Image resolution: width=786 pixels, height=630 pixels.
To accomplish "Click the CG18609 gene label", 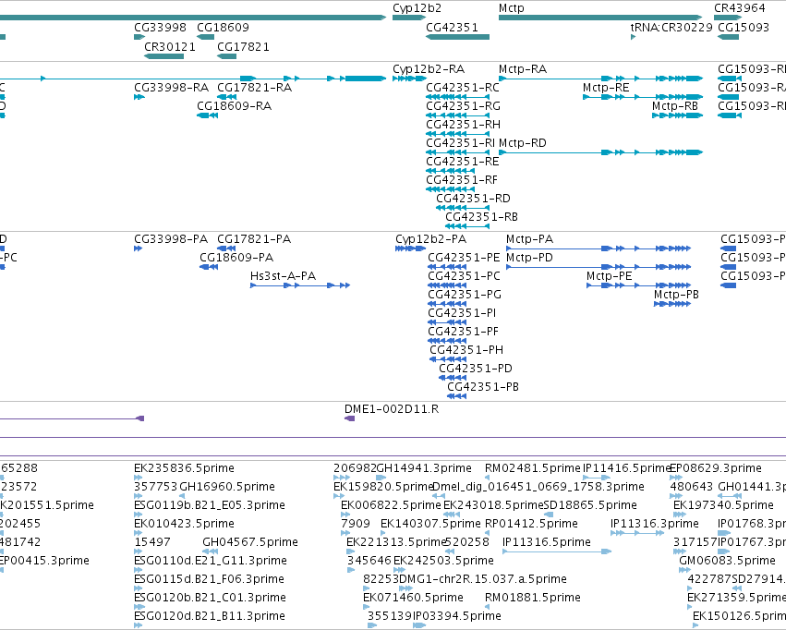I will coord(223,27).
